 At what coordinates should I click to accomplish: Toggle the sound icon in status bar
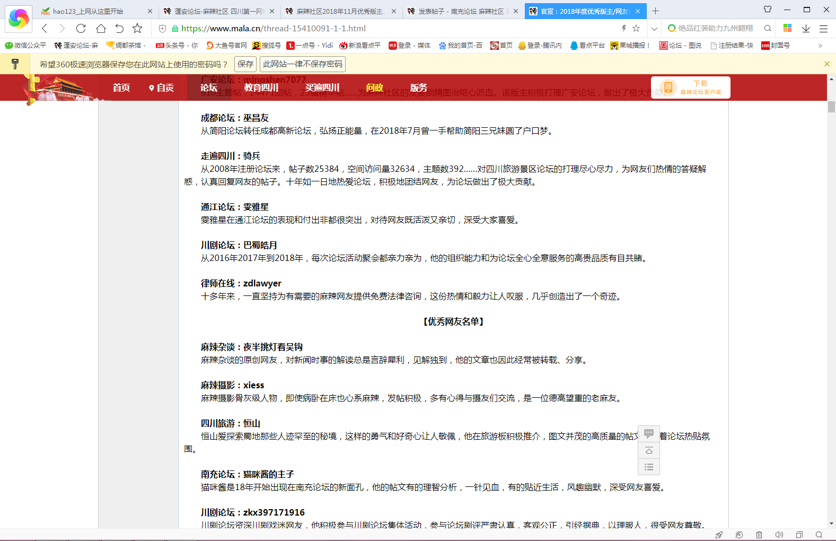[779, 535]
